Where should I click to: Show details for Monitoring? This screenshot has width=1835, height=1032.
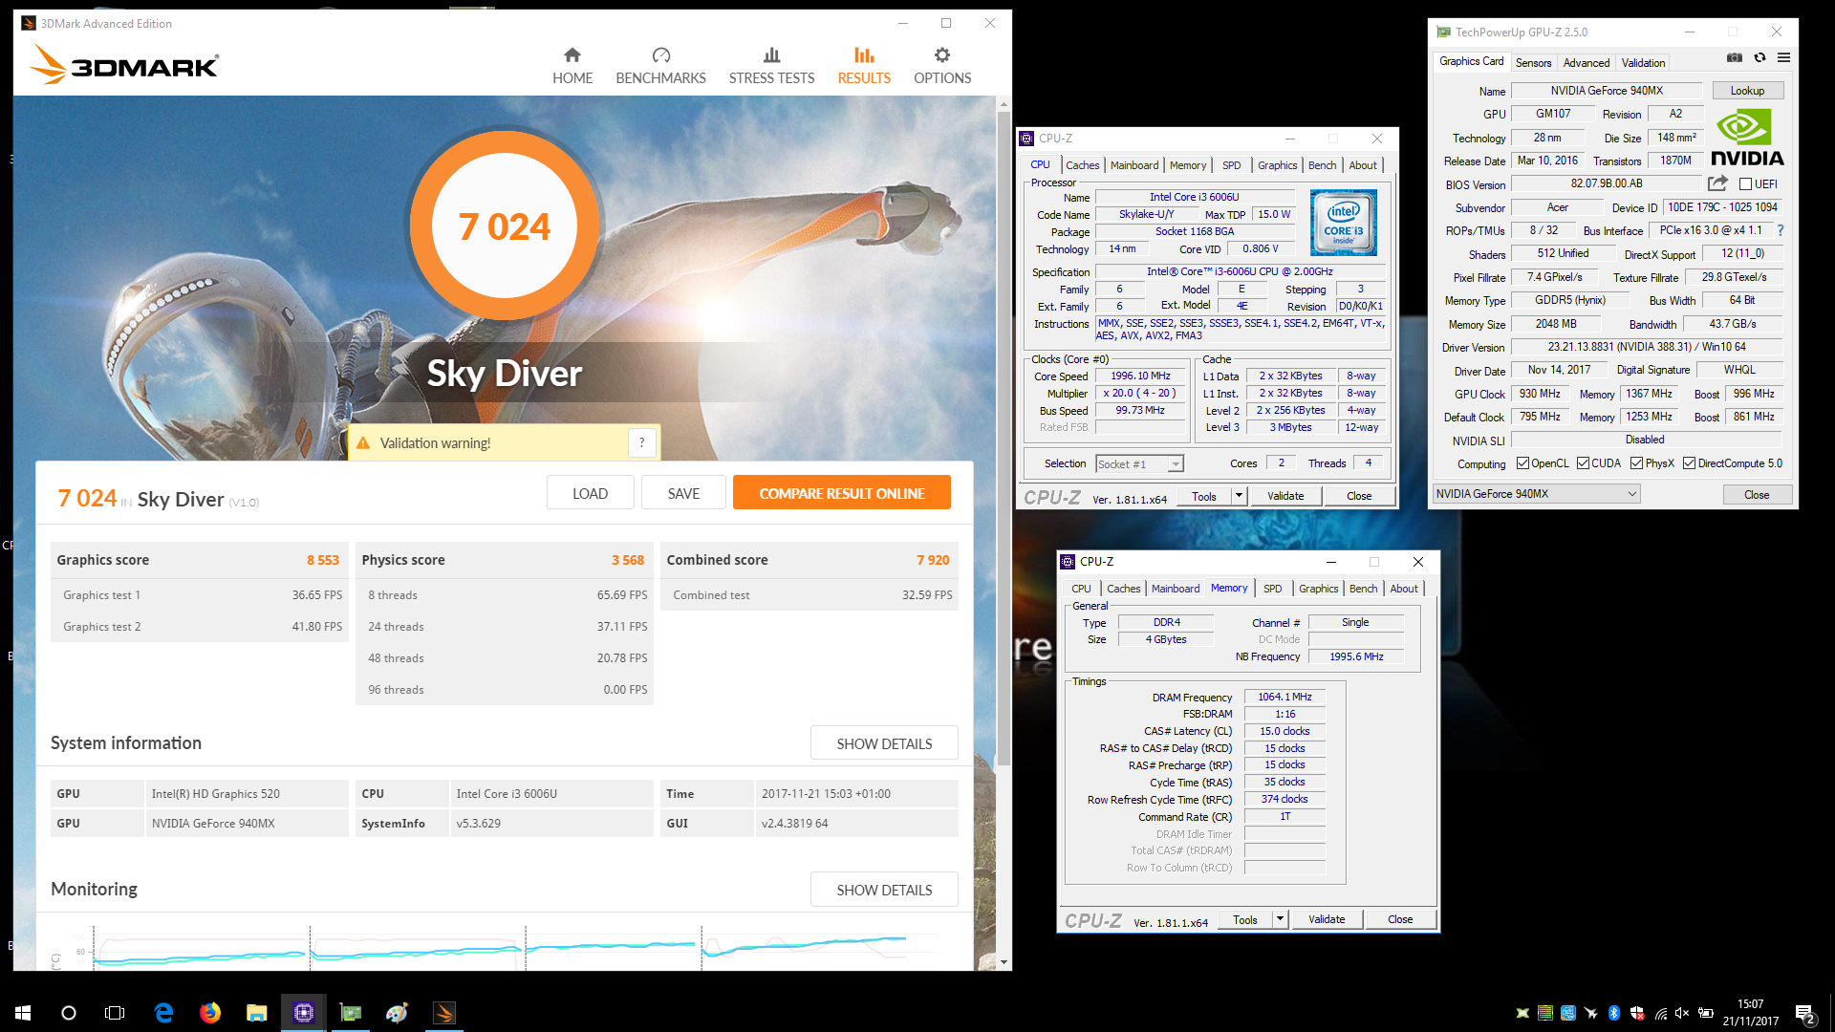884,890
